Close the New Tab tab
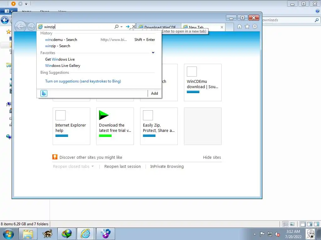 tap(222, 27)
